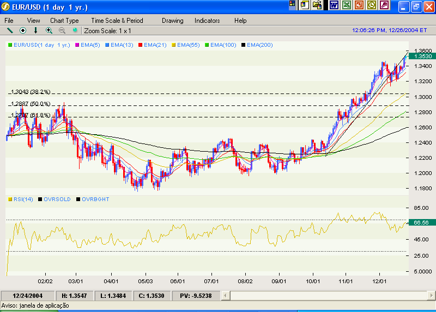Open the Time Scale & Period menu
Viewport: 436px width, 312px height.
117,20
